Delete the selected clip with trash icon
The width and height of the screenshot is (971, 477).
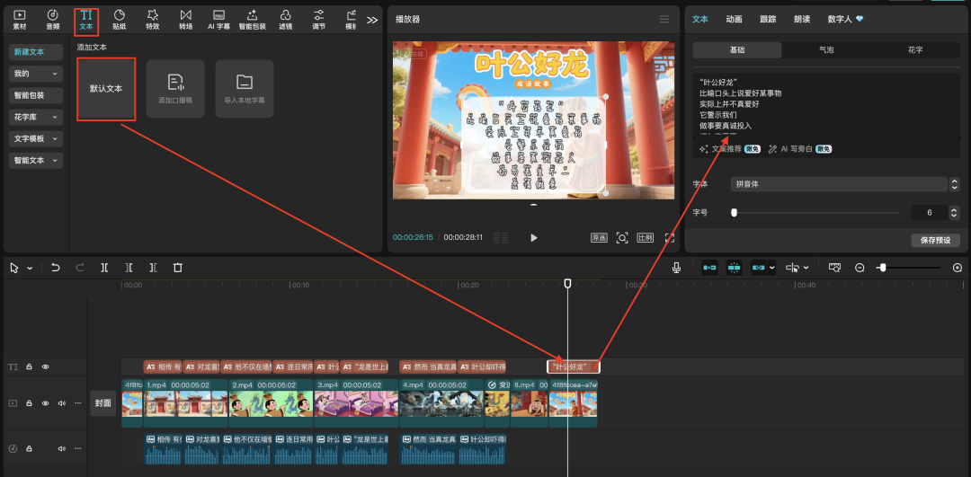pos(178,268)
